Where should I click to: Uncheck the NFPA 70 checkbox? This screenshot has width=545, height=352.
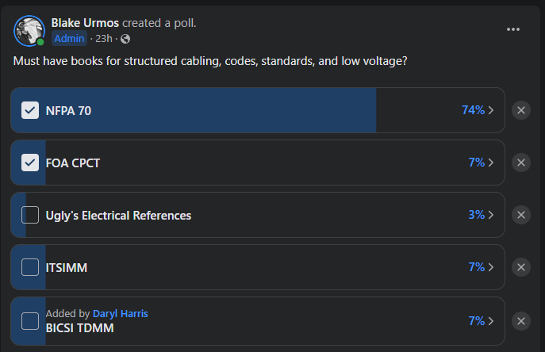pos(30,110)
